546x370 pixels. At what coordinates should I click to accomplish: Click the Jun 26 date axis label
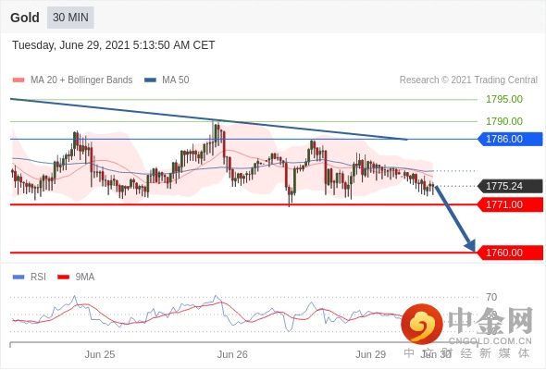232,354
